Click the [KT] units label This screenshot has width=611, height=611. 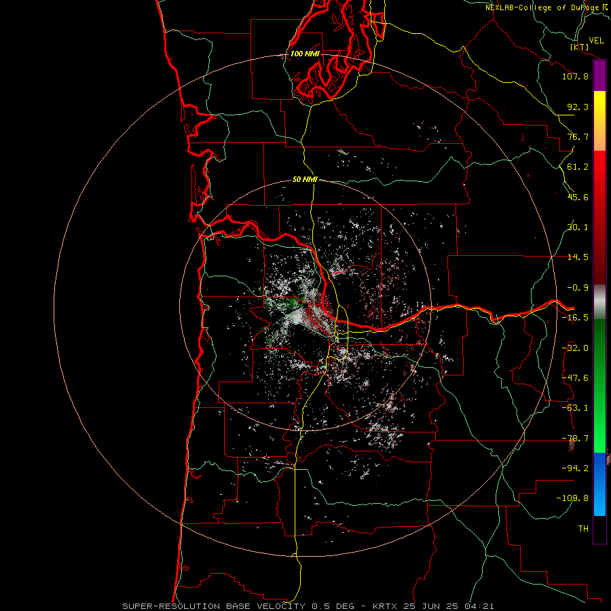[x=580, y=47]
